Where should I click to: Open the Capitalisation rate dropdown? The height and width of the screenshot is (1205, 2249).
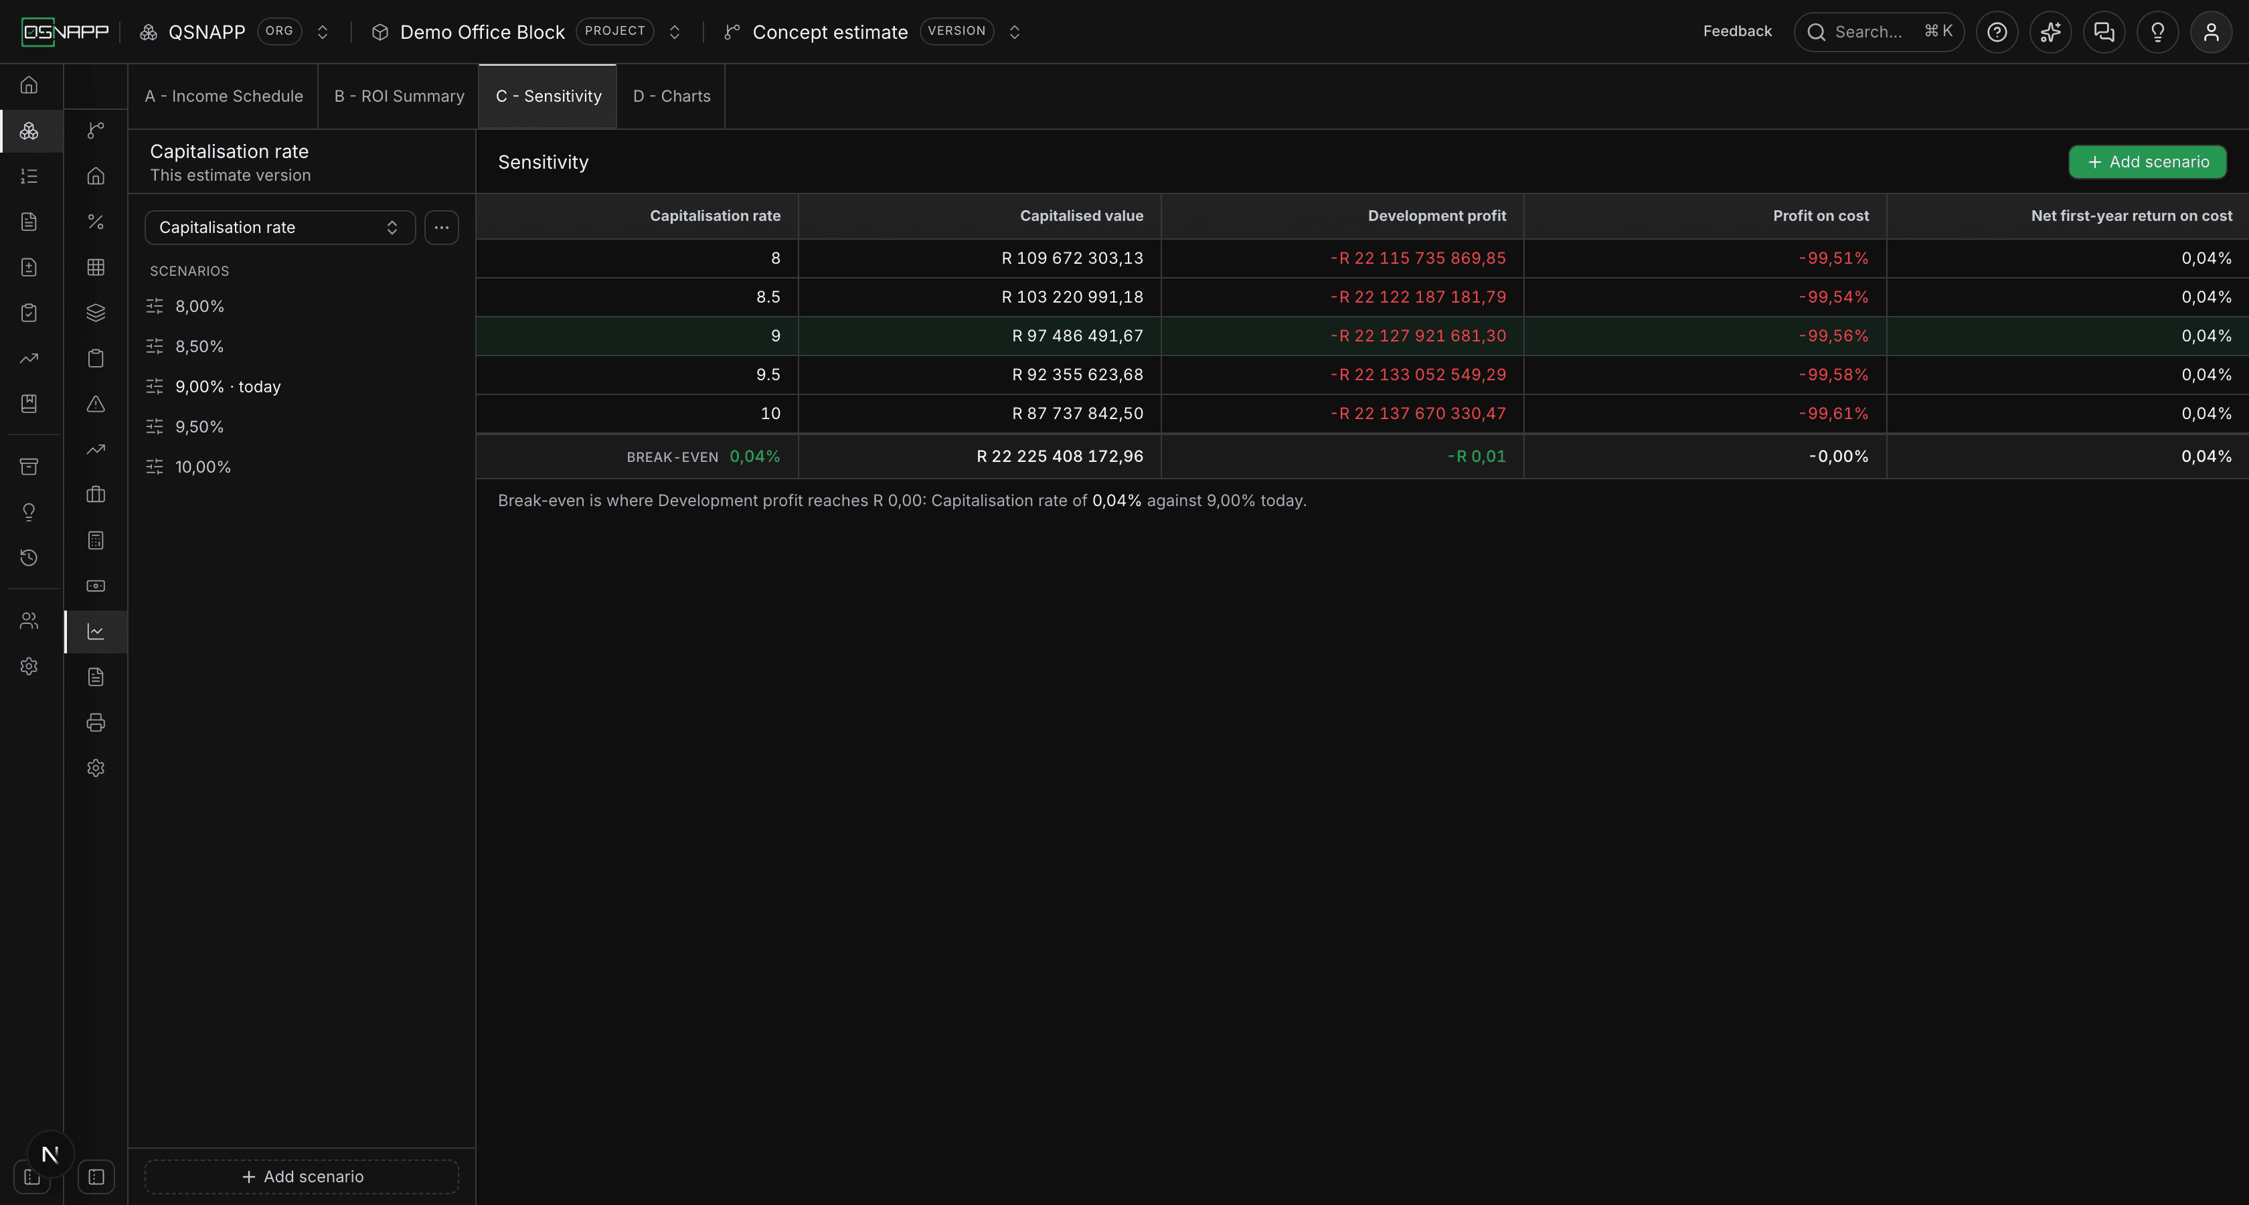tap(279, 227)
